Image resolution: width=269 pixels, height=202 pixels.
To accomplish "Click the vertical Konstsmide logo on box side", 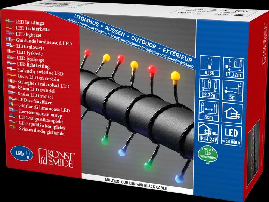I will click(265, 45).
